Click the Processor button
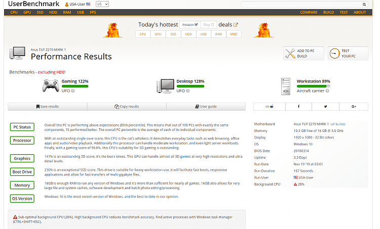This screenshot has height=229, width=380. (22, 141)
